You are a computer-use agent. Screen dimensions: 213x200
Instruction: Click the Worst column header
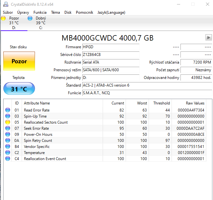[x=137, y=103]
